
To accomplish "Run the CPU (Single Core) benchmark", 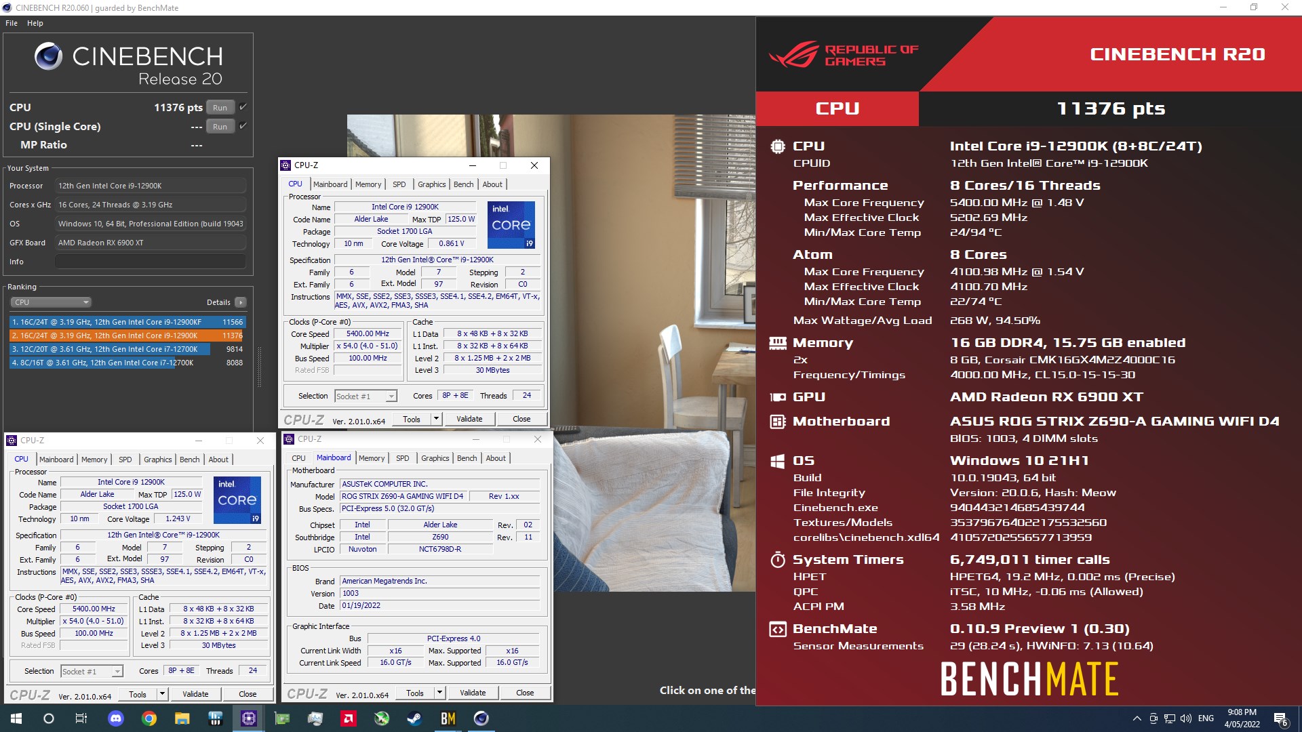I will pos(220,127).
